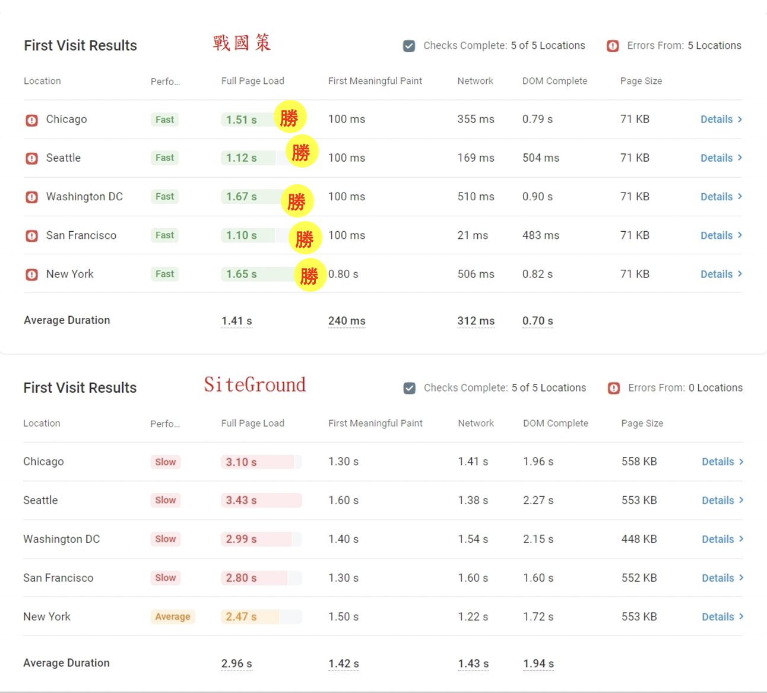767x693 pixels.
Task: Click top table 'First Meaningful Paint' column header
Action: pos(375,81)
